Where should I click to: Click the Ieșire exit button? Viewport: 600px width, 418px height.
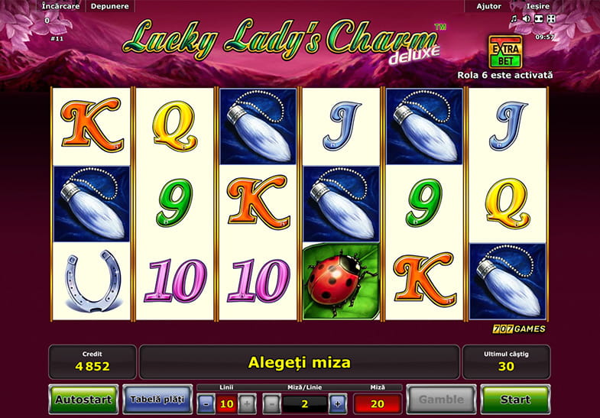click(x=537, y=6)
